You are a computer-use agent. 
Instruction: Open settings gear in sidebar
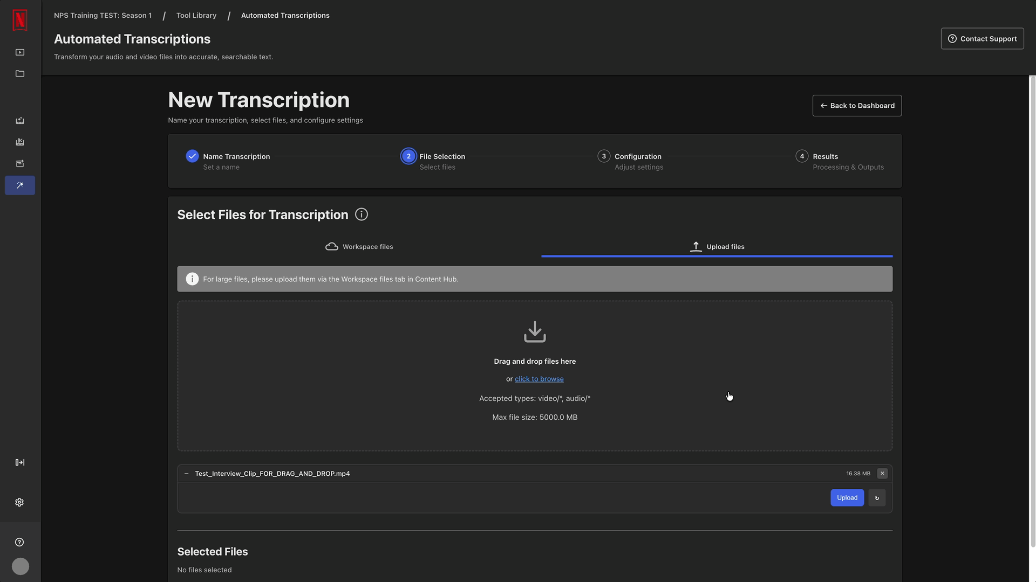point(20,502)
